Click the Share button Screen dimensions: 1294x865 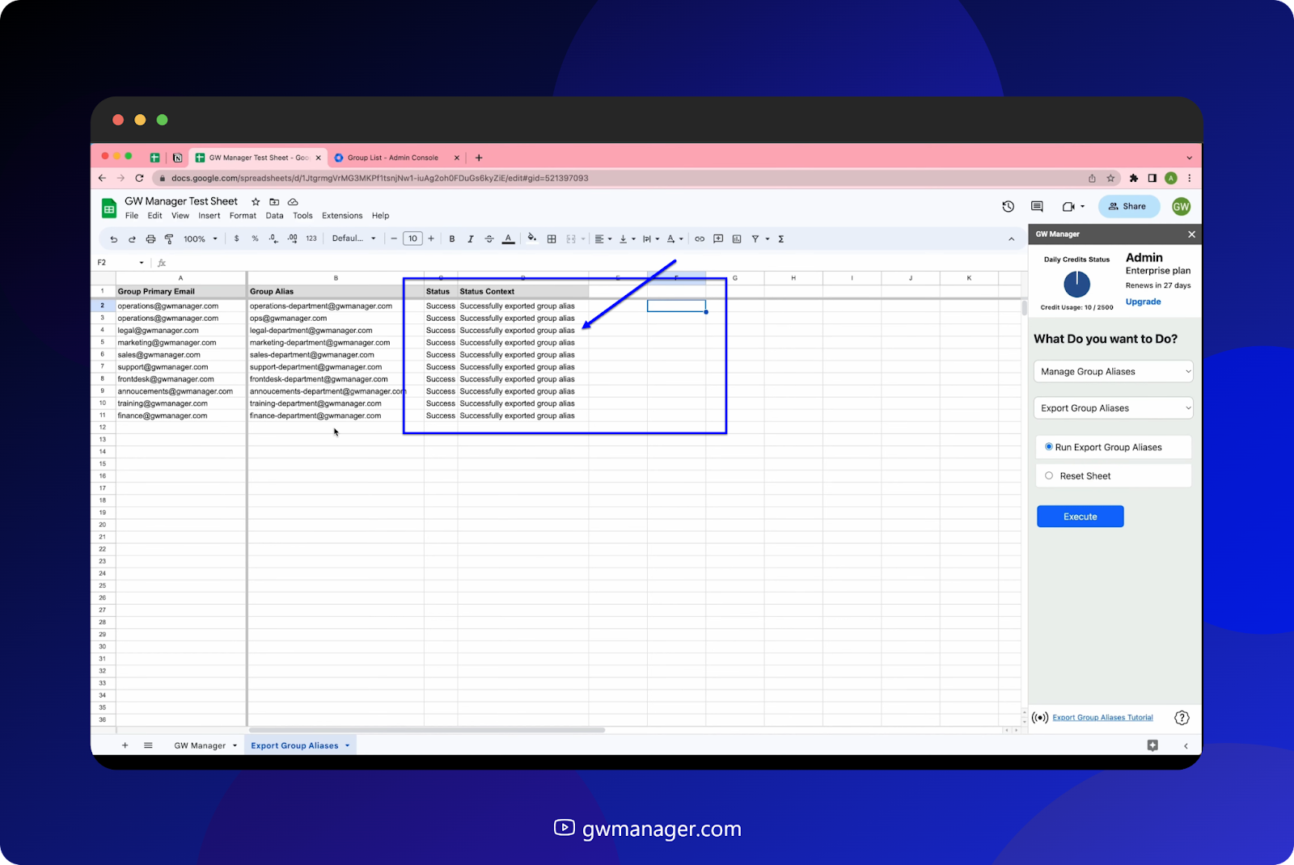point(1127,206)
